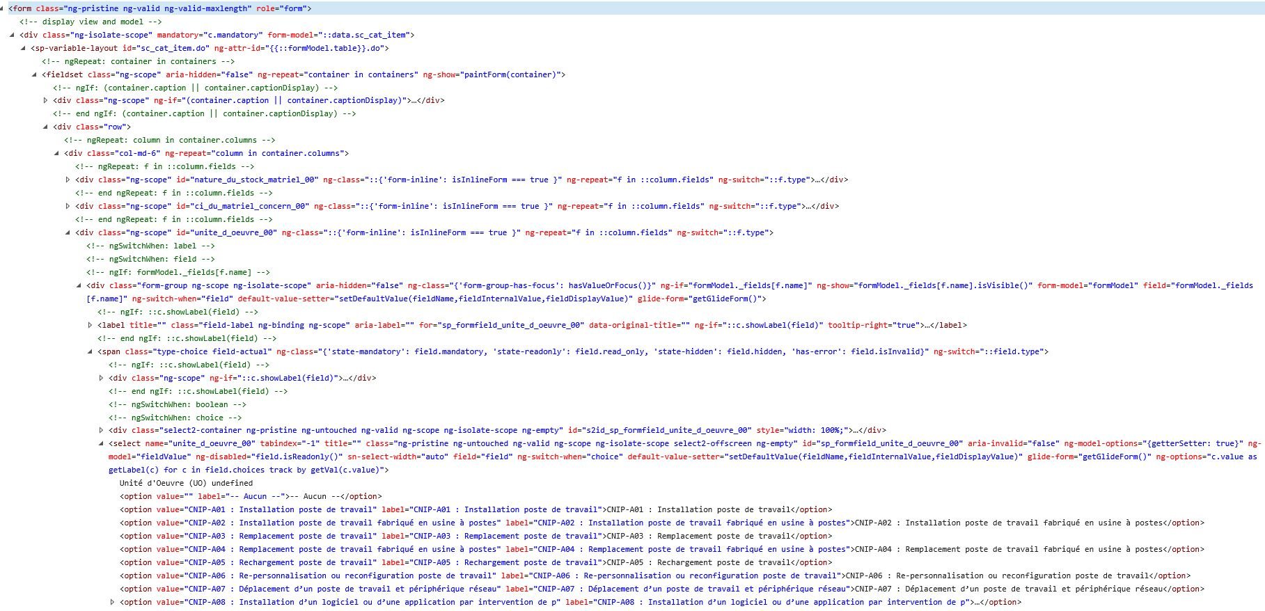The image size is (1265, 611).
Task: Collapse the div class="row" node
Action: pos(46,127)
